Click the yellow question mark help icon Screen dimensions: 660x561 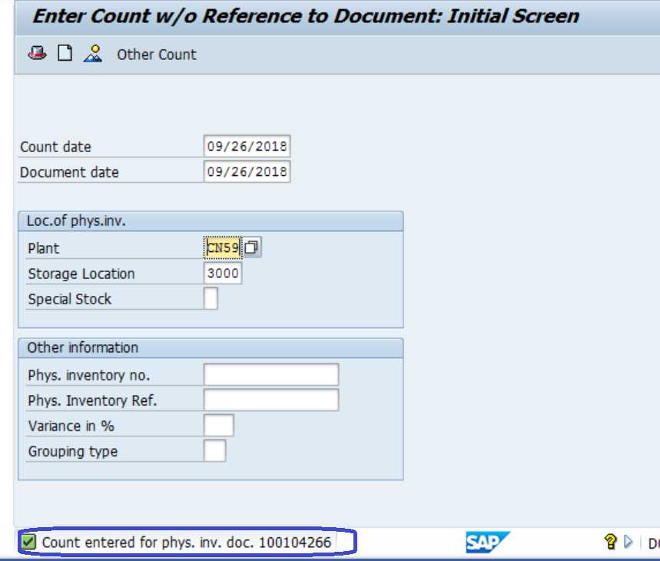(610, 542)
